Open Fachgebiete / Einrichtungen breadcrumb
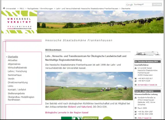Screen dimensions: 165x120 point(40,9)
